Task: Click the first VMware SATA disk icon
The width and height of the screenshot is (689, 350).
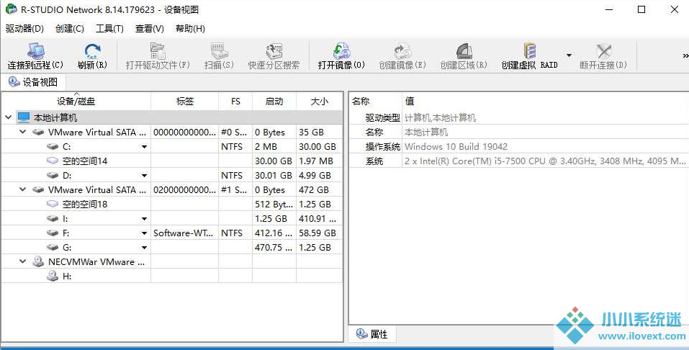Action: [38, 132]
